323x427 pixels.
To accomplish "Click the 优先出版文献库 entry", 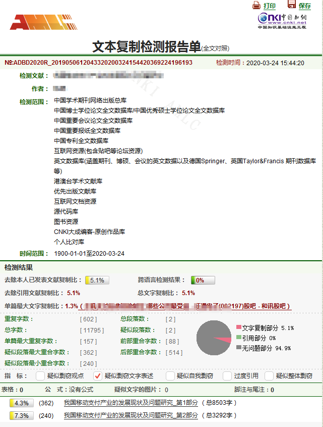I will [x=75, y=192].
